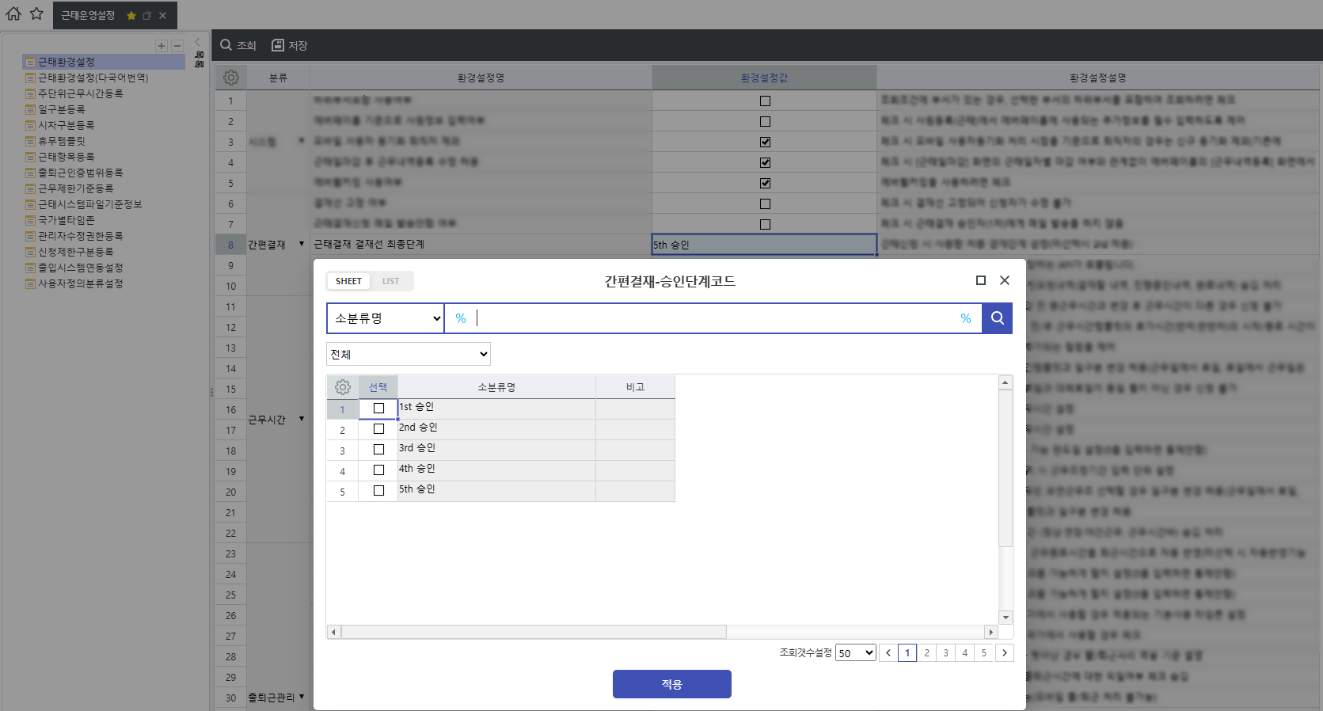Click the 저장 save icon
Image resolution: width=1323 pixels, height=711 pixels.
(278, 45)
